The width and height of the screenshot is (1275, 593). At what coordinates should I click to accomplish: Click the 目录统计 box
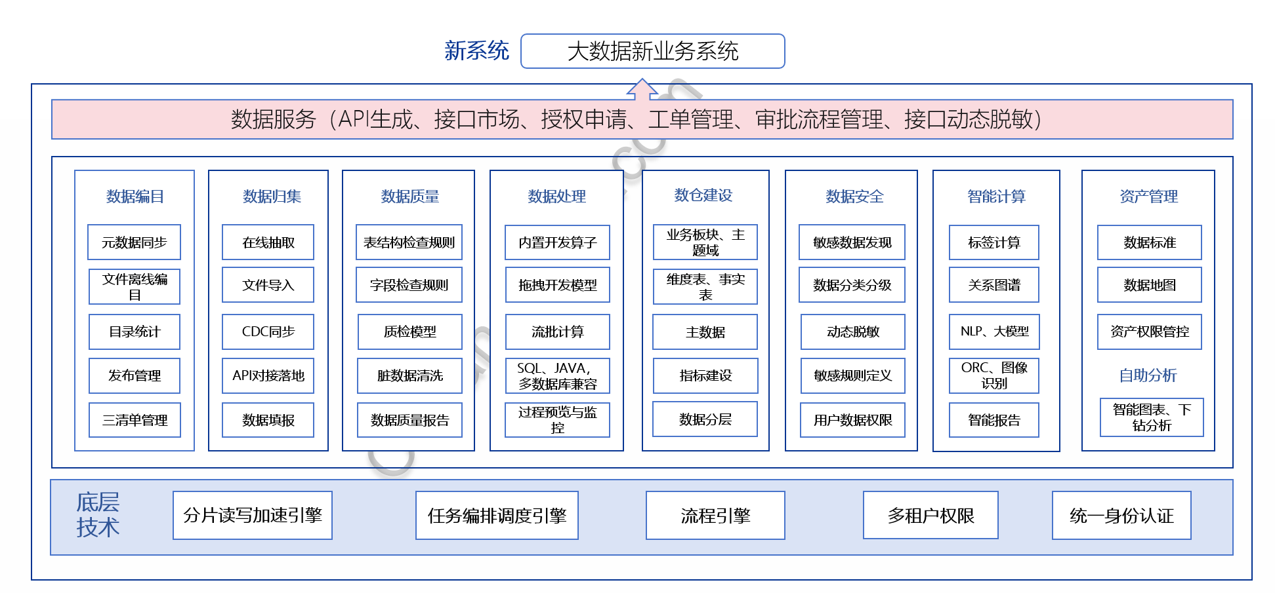(x=135, y=332)
